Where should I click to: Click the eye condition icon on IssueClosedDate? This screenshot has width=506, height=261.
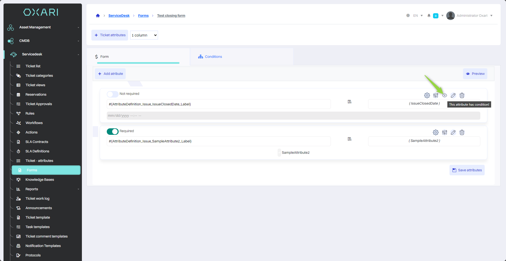pos(445,95)
